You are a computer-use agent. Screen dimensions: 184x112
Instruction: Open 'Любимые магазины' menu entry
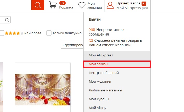105,90
